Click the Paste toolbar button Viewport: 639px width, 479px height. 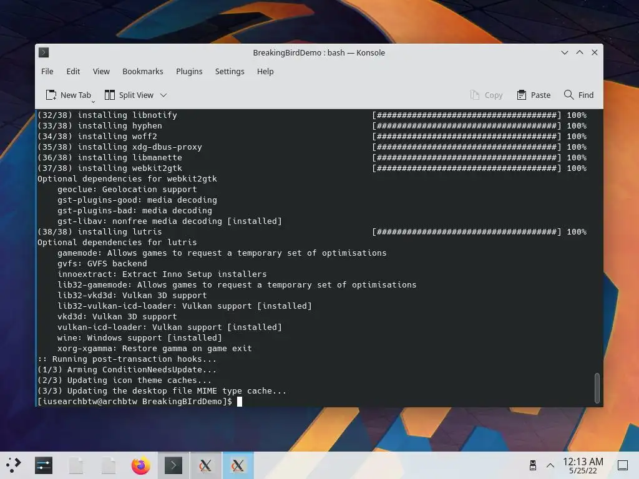coord(534,95)
